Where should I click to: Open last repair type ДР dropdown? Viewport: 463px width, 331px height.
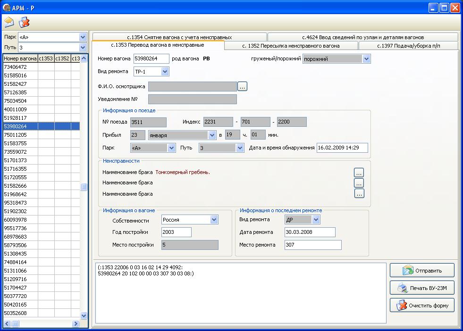[x=316, y=219]
